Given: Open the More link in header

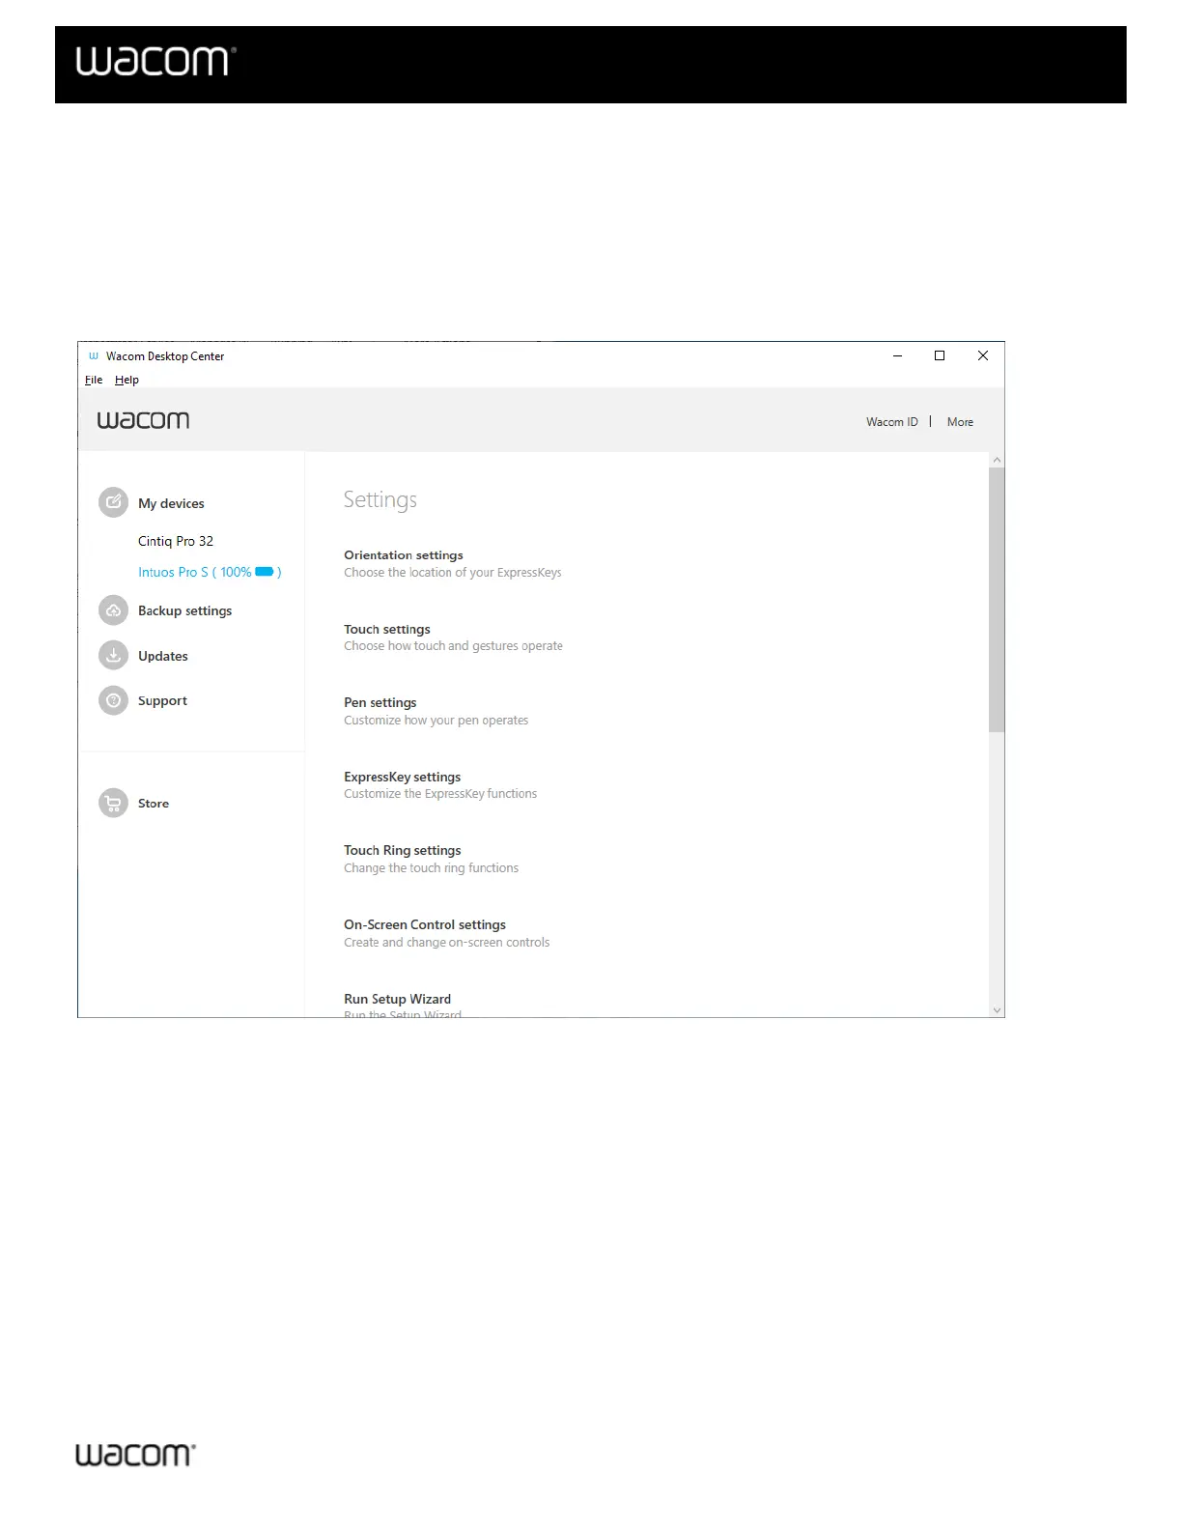Looking at the screenshot, I should coord(960,422).
